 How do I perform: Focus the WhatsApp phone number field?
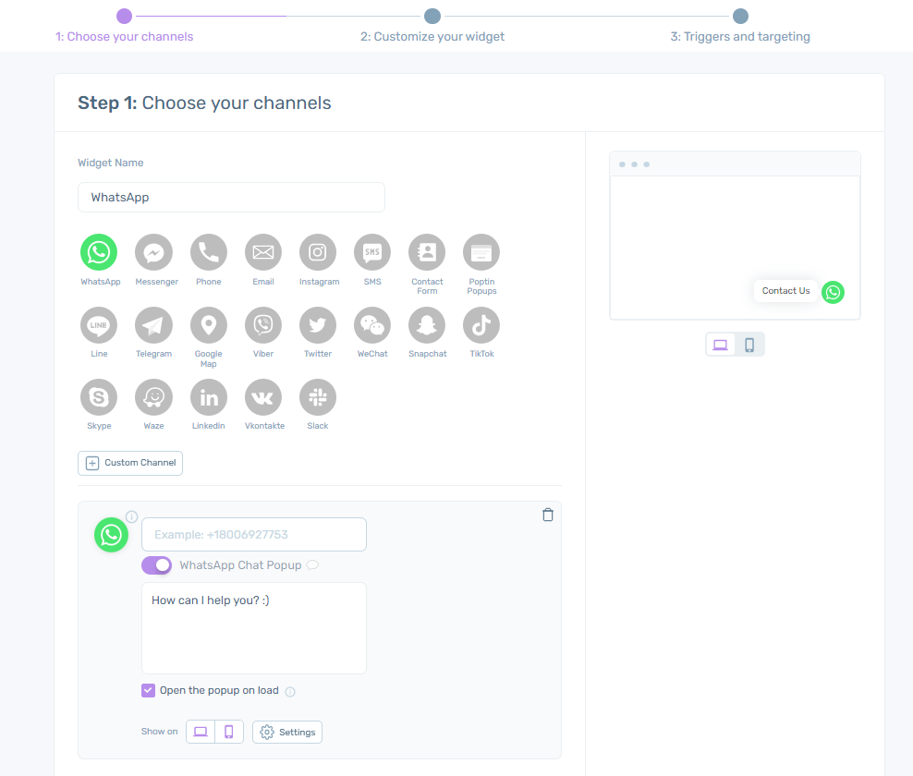pos(254,534)
